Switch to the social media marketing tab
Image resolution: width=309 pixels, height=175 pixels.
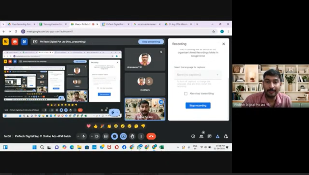(147, 24)
